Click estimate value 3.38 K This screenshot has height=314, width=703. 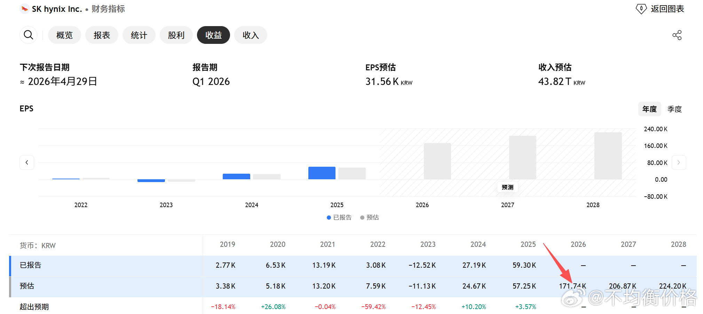pyautogui.click(x=226, y=286)
